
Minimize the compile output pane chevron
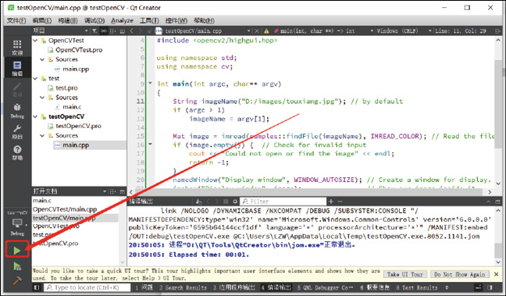(x=488, y=201)
